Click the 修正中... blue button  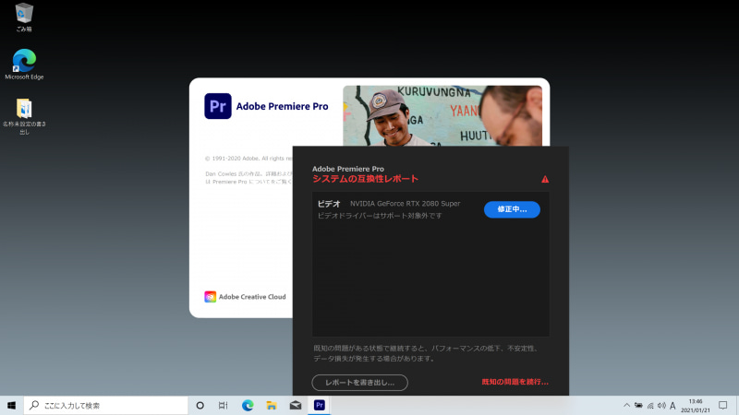[x=512, y=209]
